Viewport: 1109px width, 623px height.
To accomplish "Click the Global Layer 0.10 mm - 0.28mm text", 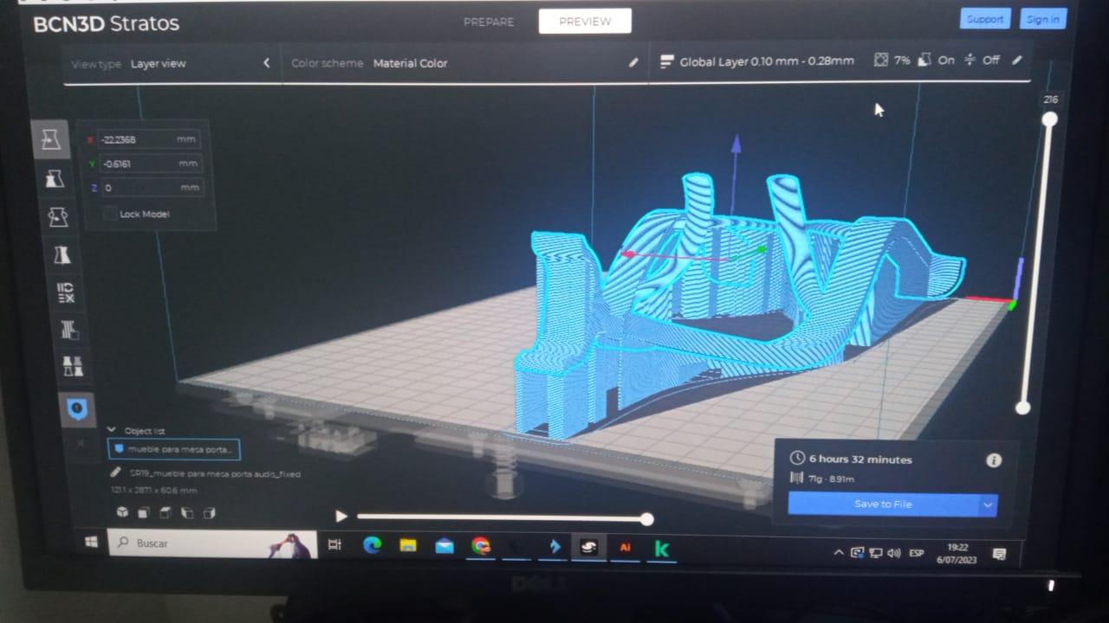I will pos(767,61).
